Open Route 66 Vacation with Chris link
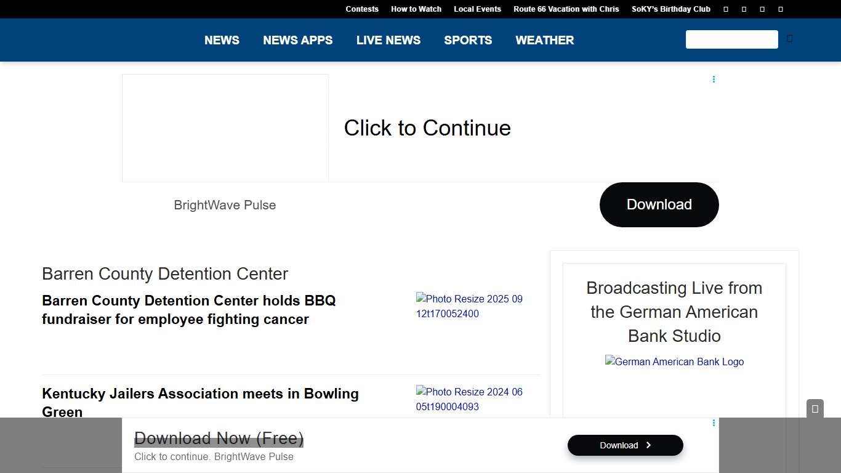The image size is (841, 473). pyautogui.click(x=566, y=9)
